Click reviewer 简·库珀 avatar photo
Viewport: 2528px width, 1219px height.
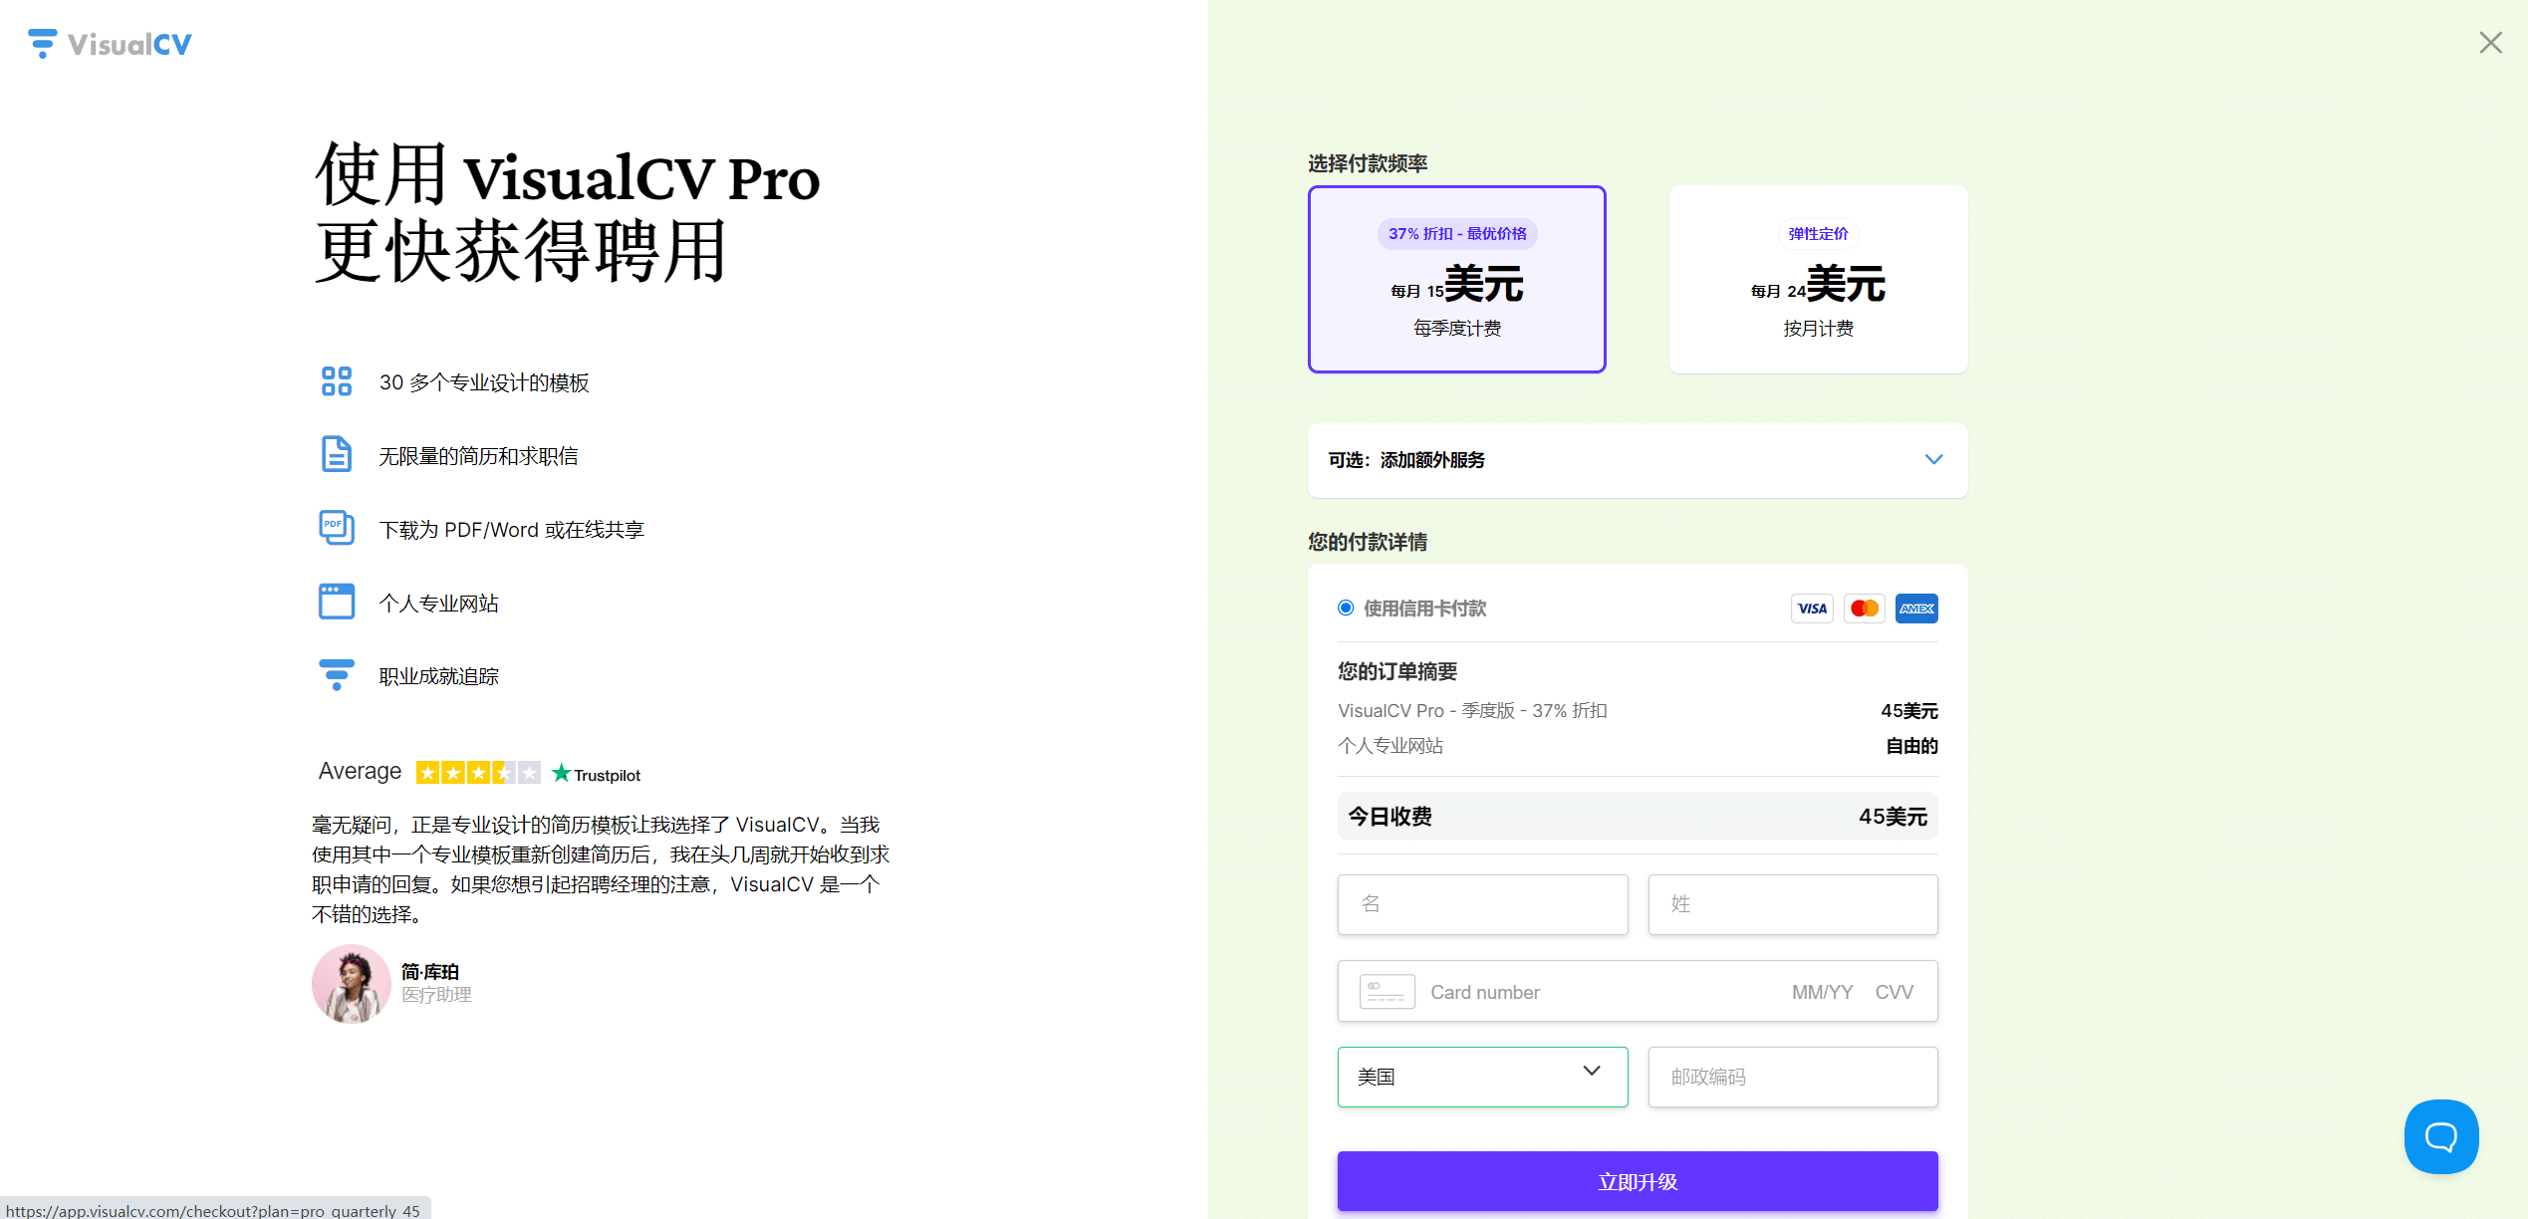tap(351, 984)
